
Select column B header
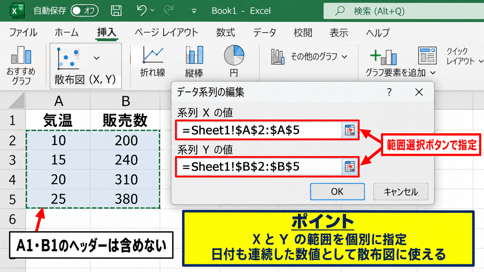point(125,101)
